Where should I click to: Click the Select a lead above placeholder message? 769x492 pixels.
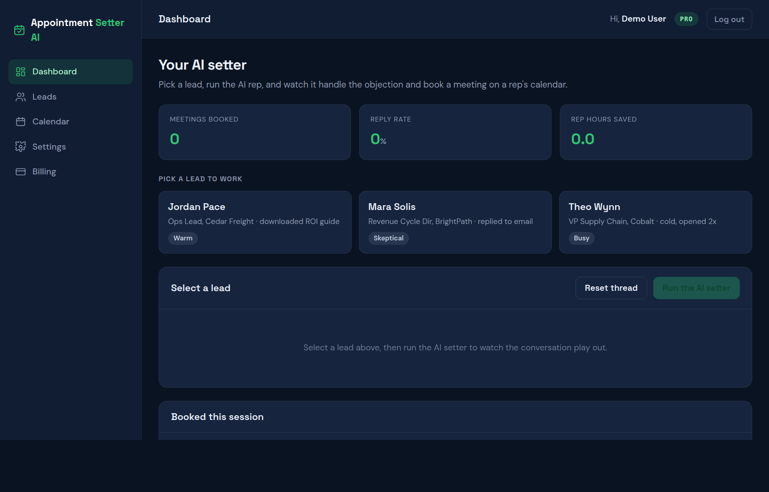[x=455, y=348]
